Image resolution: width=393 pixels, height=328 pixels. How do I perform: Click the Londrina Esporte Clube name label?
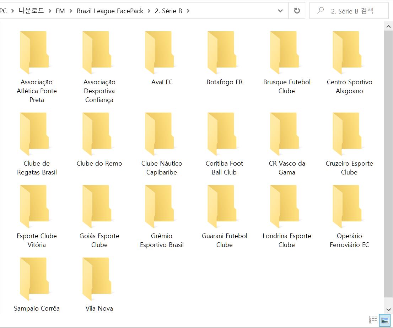[287, 240]
